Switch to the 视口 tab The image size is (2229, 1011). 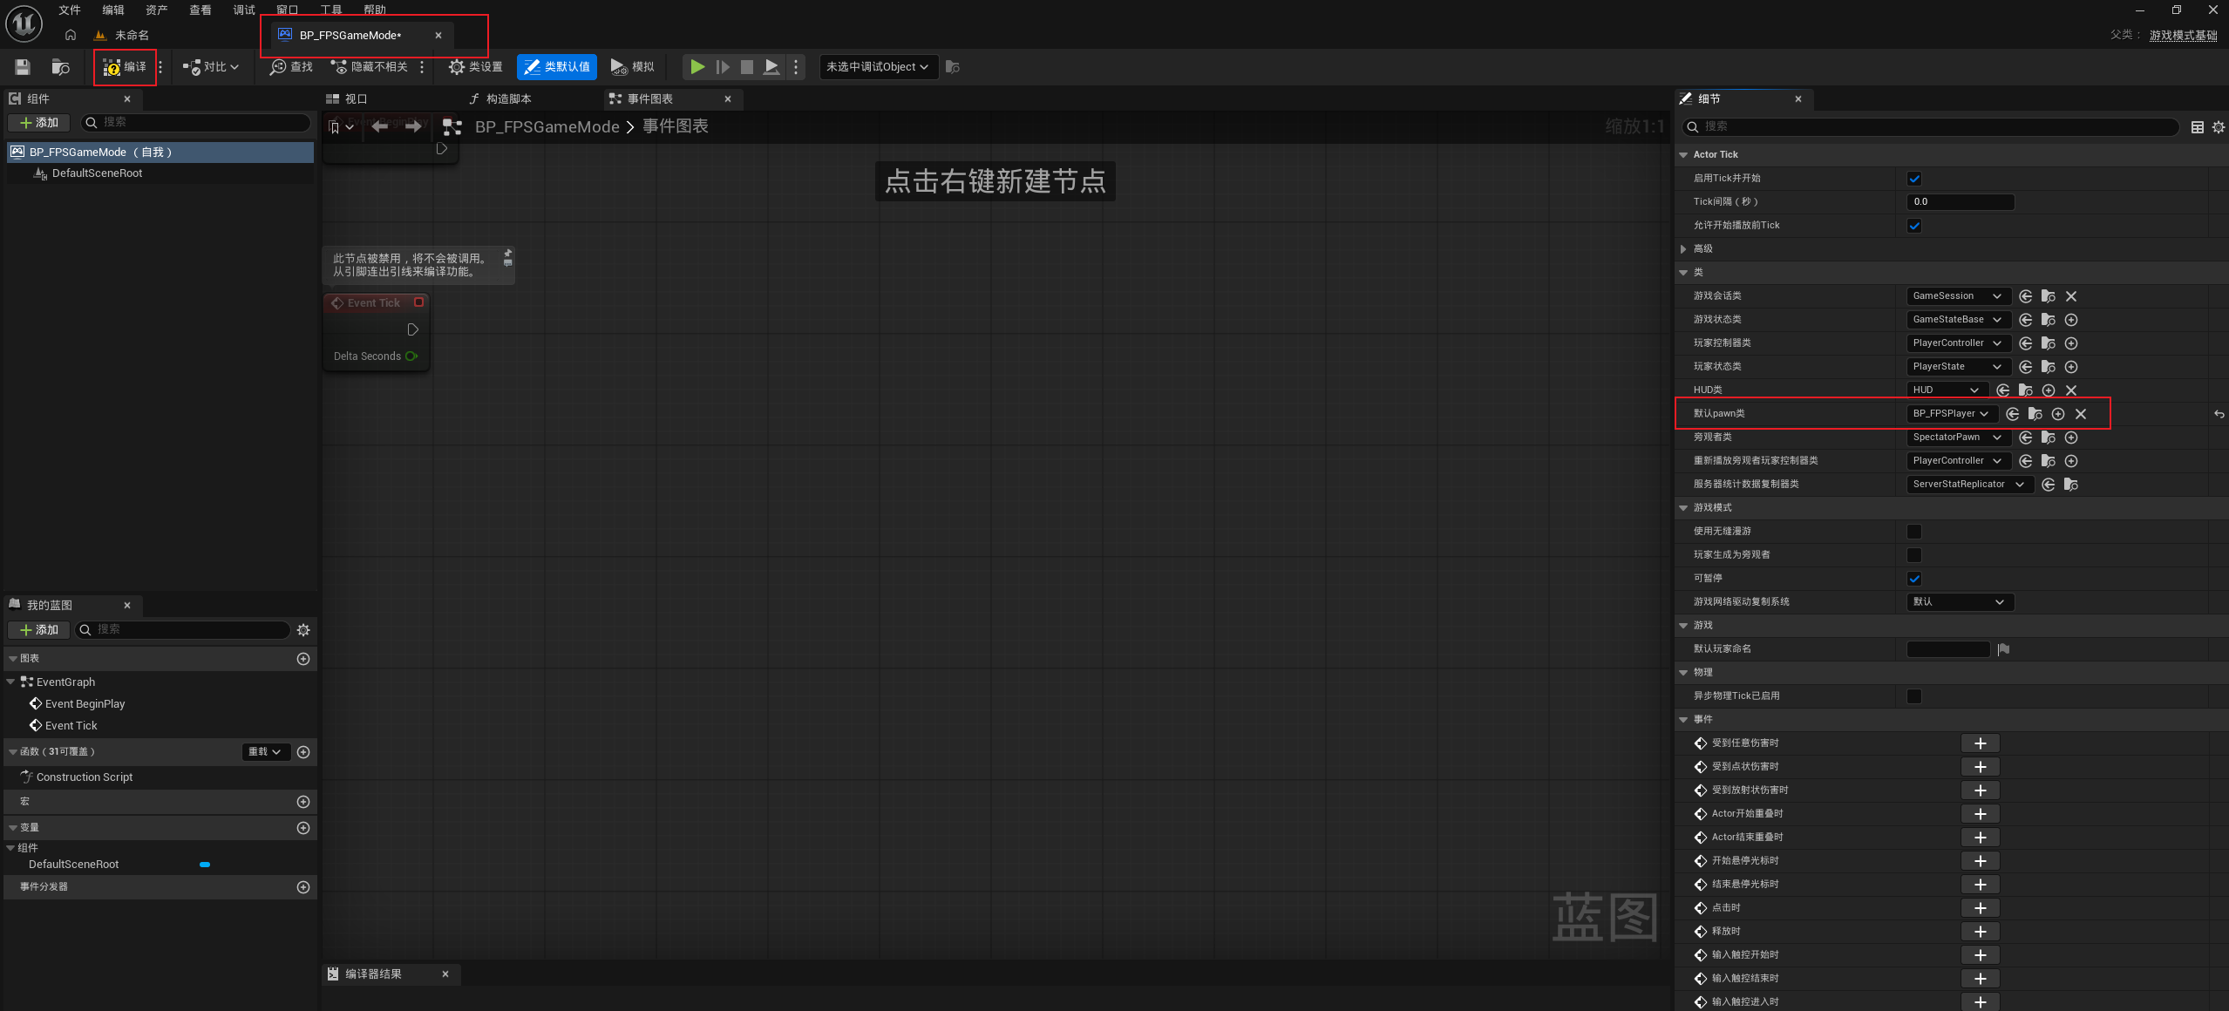click(347, 99)
